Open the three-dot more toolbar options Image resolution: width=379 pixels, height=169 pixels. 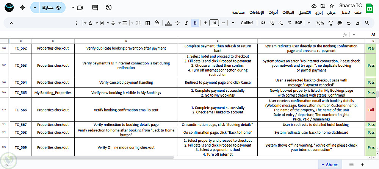[x=77, y=23]
